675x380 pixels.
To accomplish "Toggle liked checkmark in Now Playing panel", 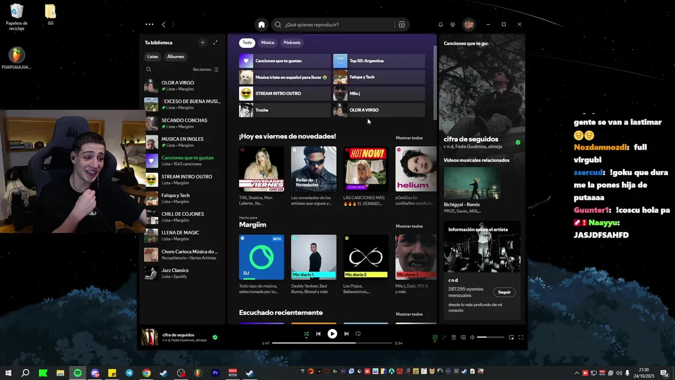I will tap(518, 142).
